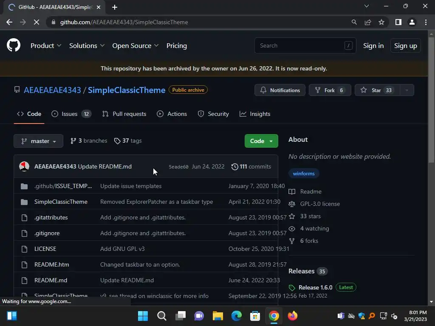Open the Chat icon on the taskbar
Image resolution: width=435 pixels, height=326 pixels.
click(199, 316)
